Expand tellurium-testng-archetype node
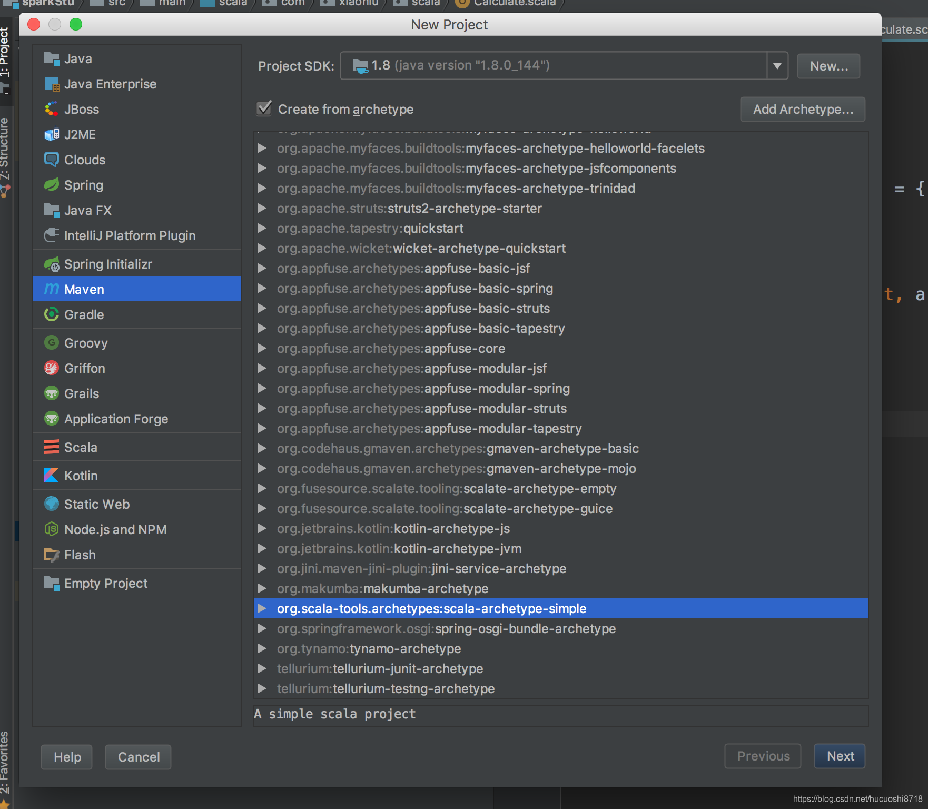928x809 pixels. pyautogui.click(x=262, y=689)
